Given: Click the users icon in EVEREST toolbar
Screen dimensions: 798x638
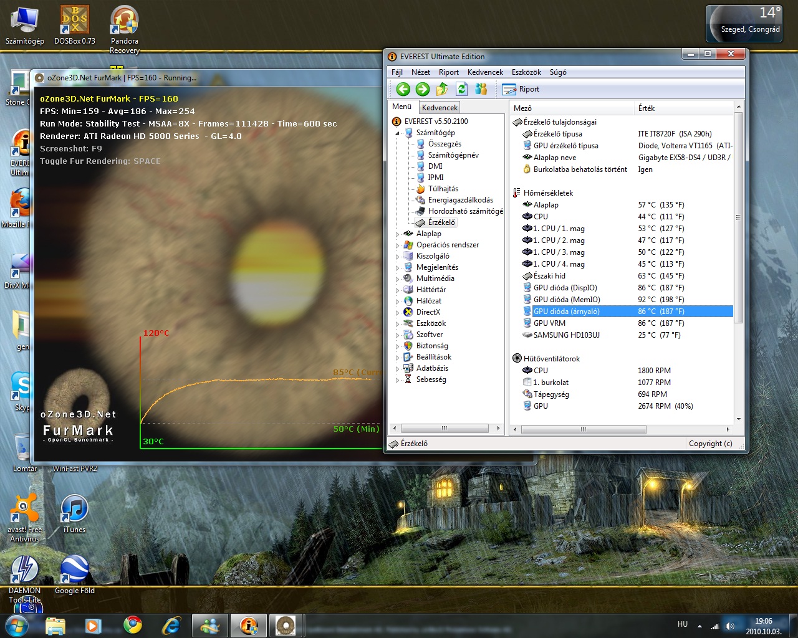Looking at the screenshot, I should [x=481, y=89].
